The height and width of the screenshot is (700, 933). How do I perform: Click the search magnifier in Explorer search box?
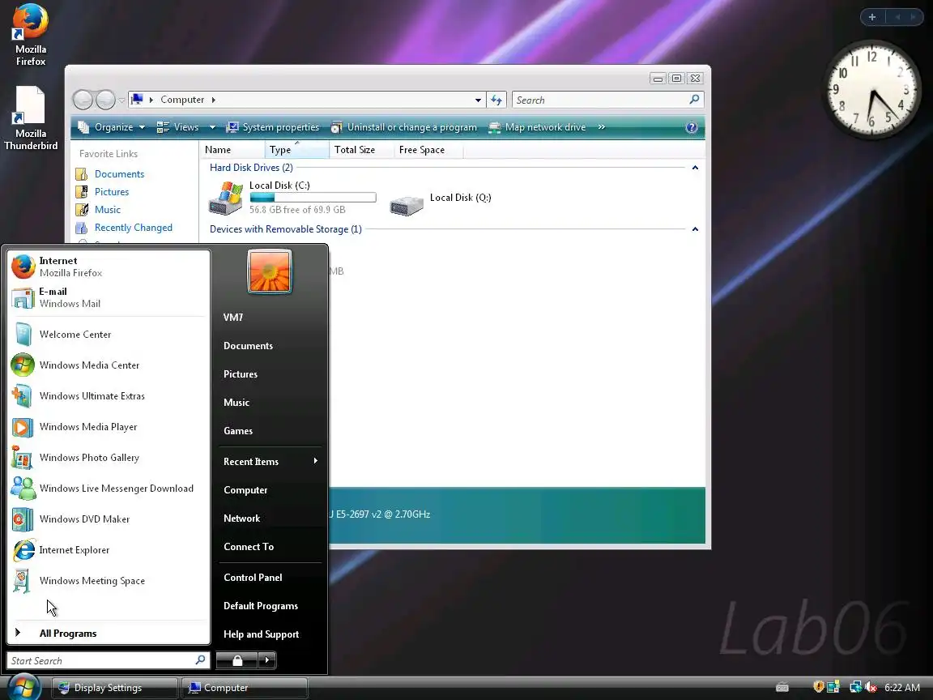tap(694, 100)
